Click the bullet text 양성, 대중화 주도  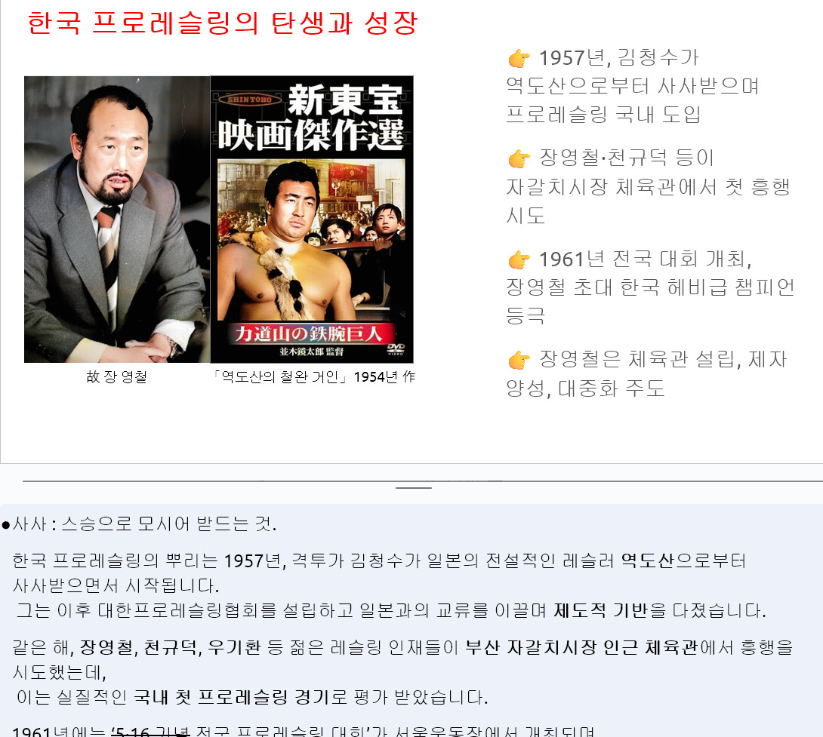(585, 388)
